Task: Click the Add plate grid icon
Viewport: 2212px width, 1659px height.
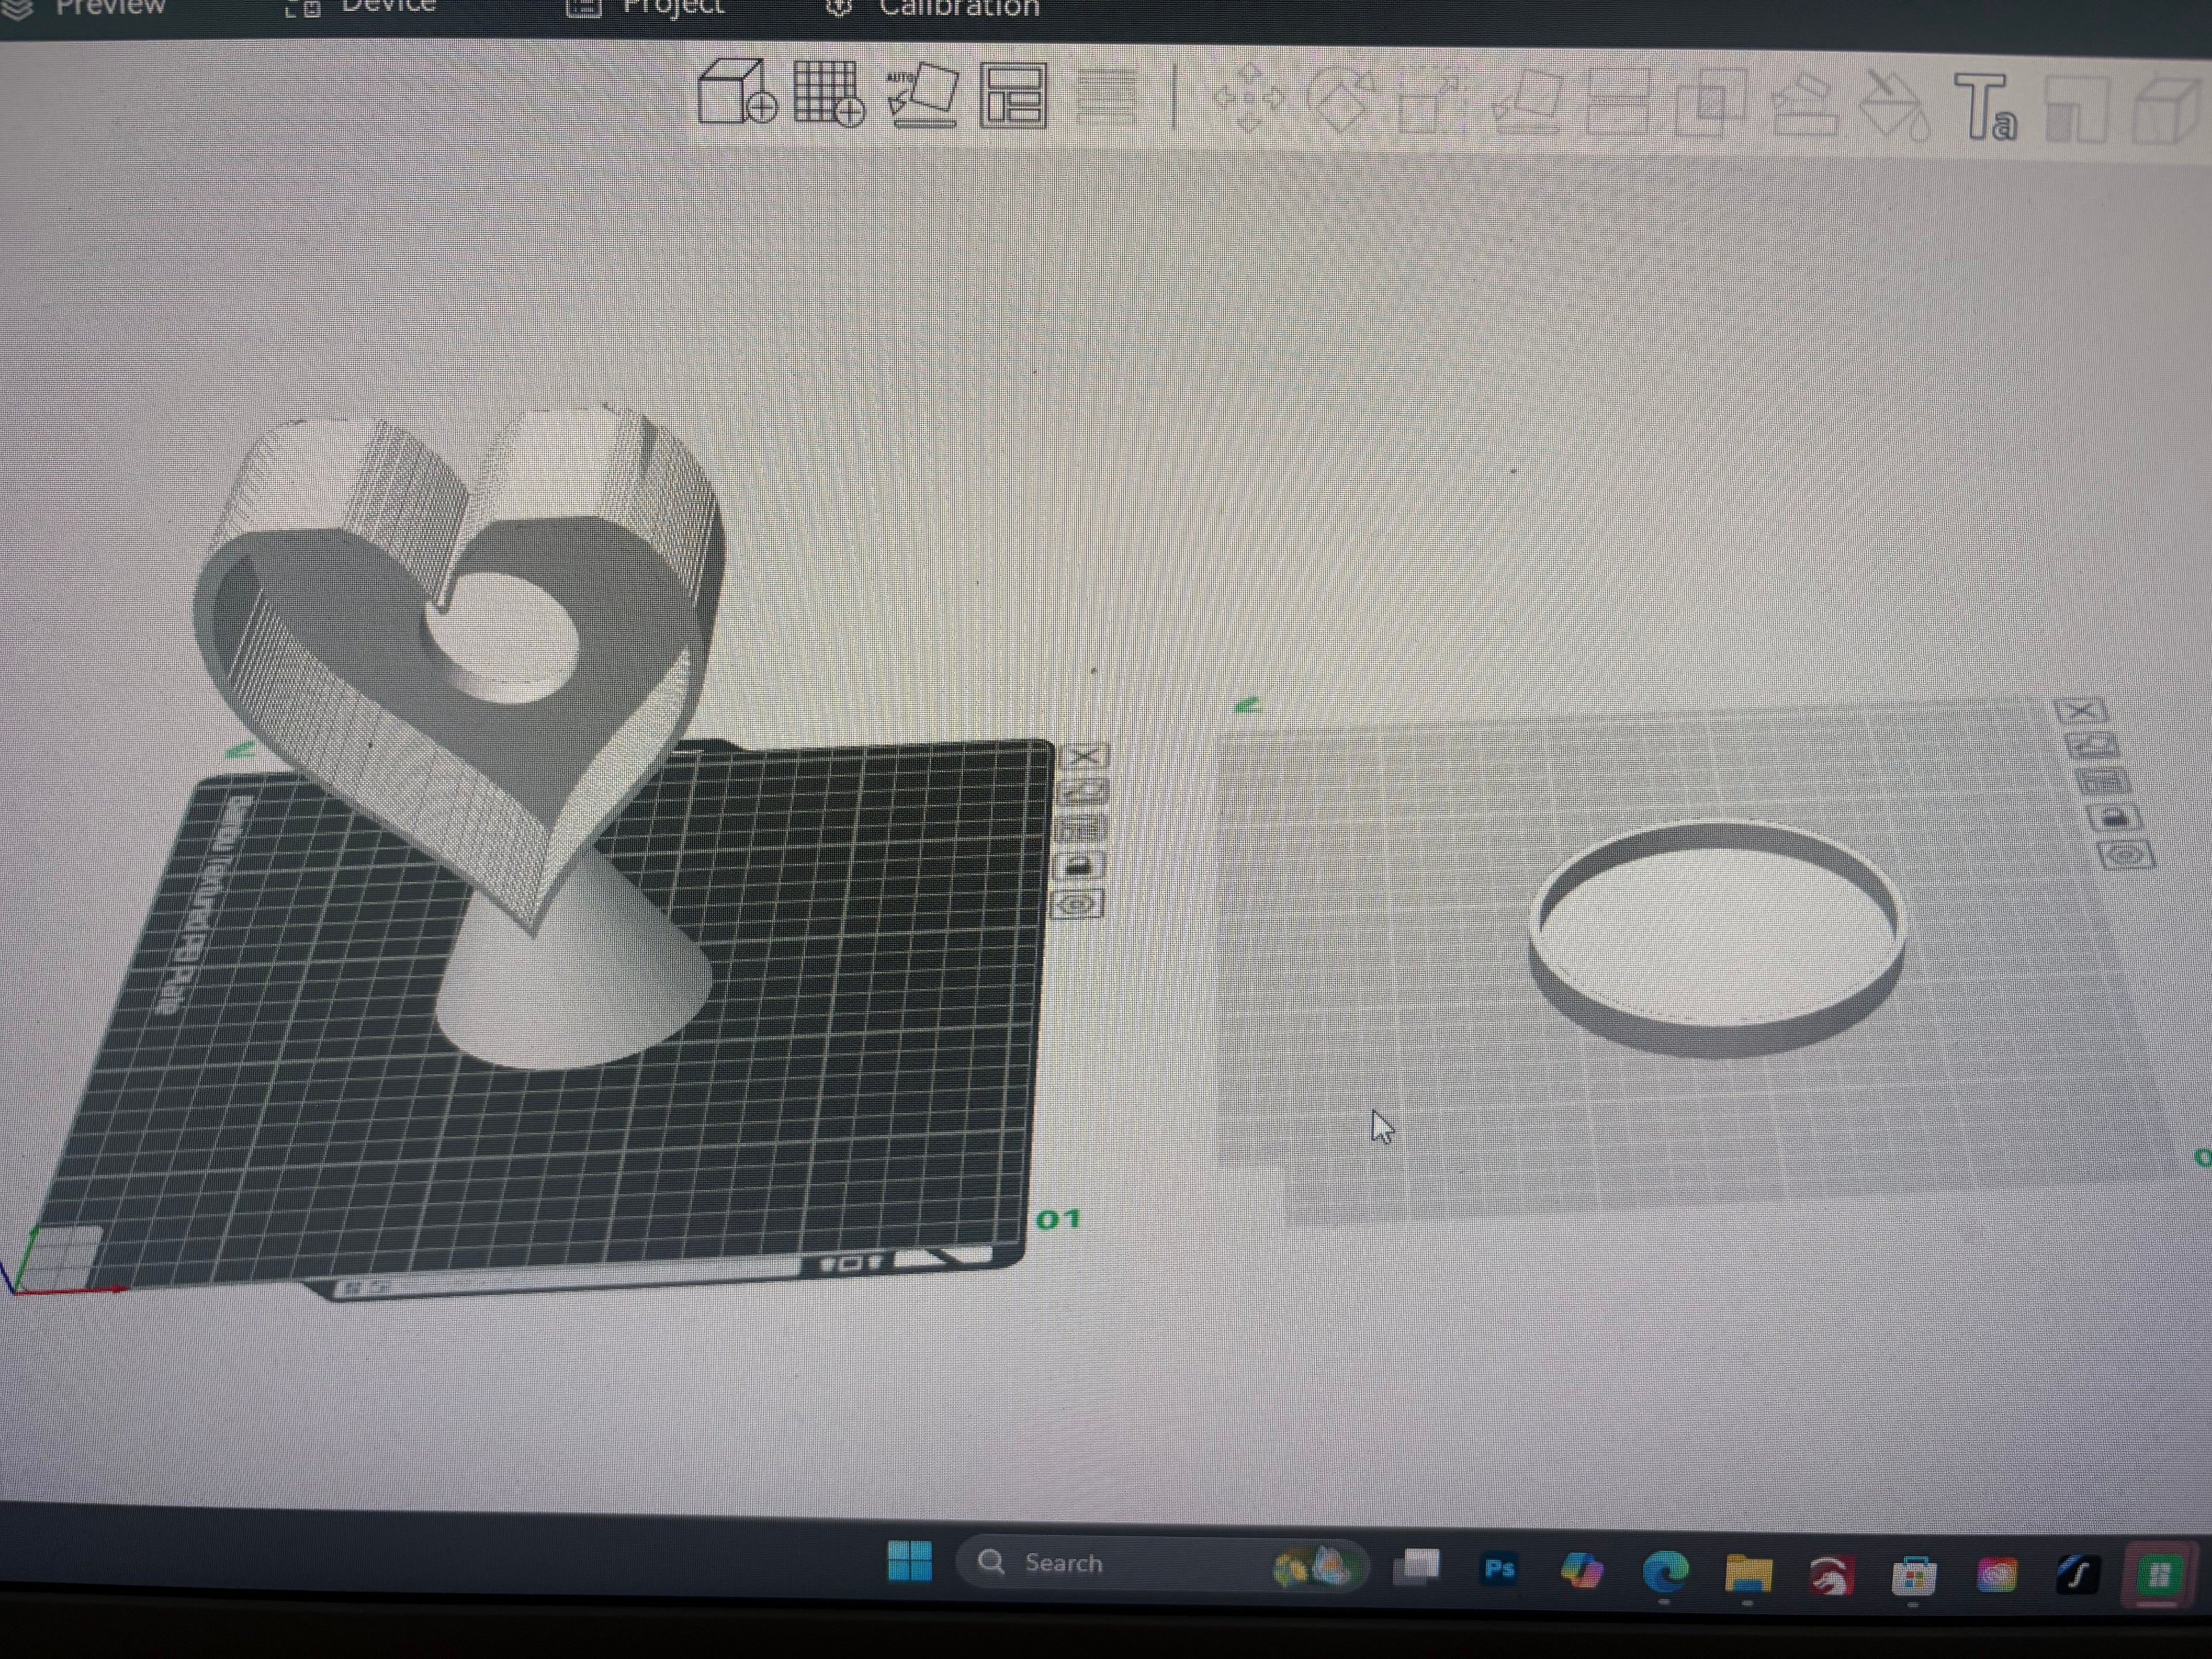Action: pyautogui.click(x=829, y=93)
